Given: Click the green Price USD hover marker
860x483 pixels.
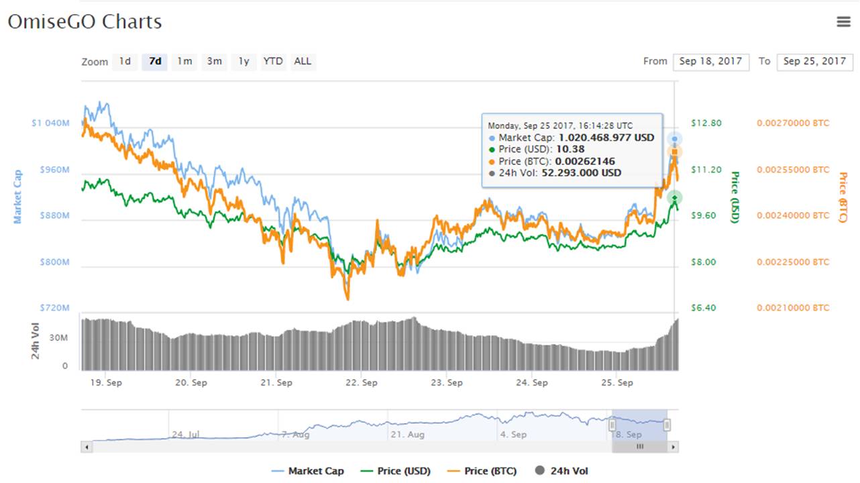Looking at the screenshot, I should (675, 197).
